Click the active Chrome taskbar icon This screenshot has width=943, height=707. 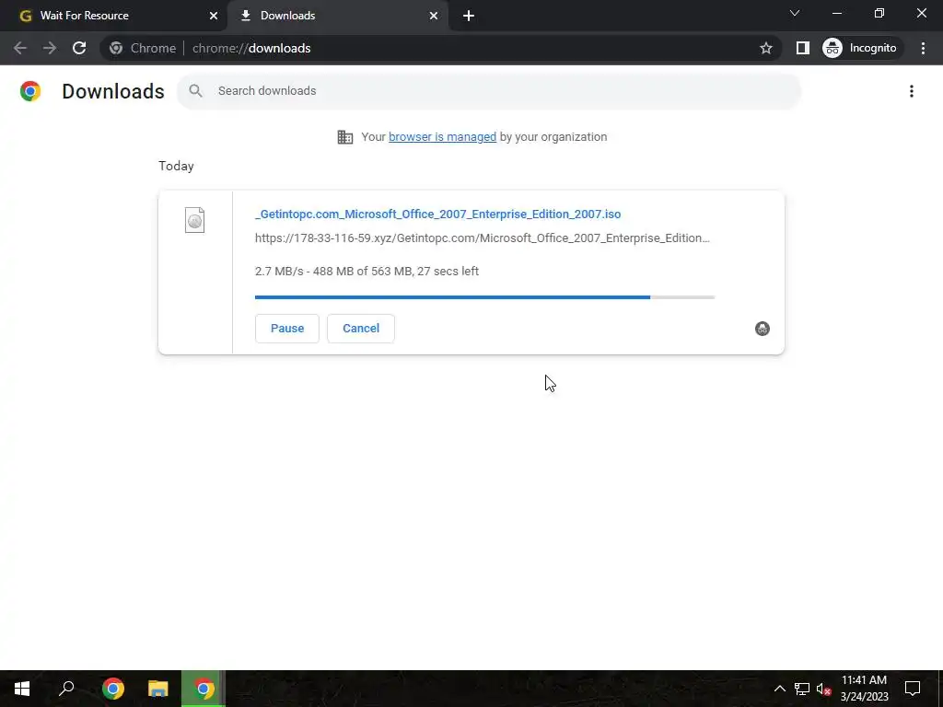pyautogui.click(x=204, y=689)
